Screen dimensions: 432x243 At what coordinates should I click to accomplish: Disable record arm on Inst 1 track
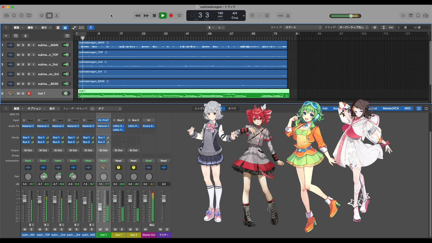point(29,94)
